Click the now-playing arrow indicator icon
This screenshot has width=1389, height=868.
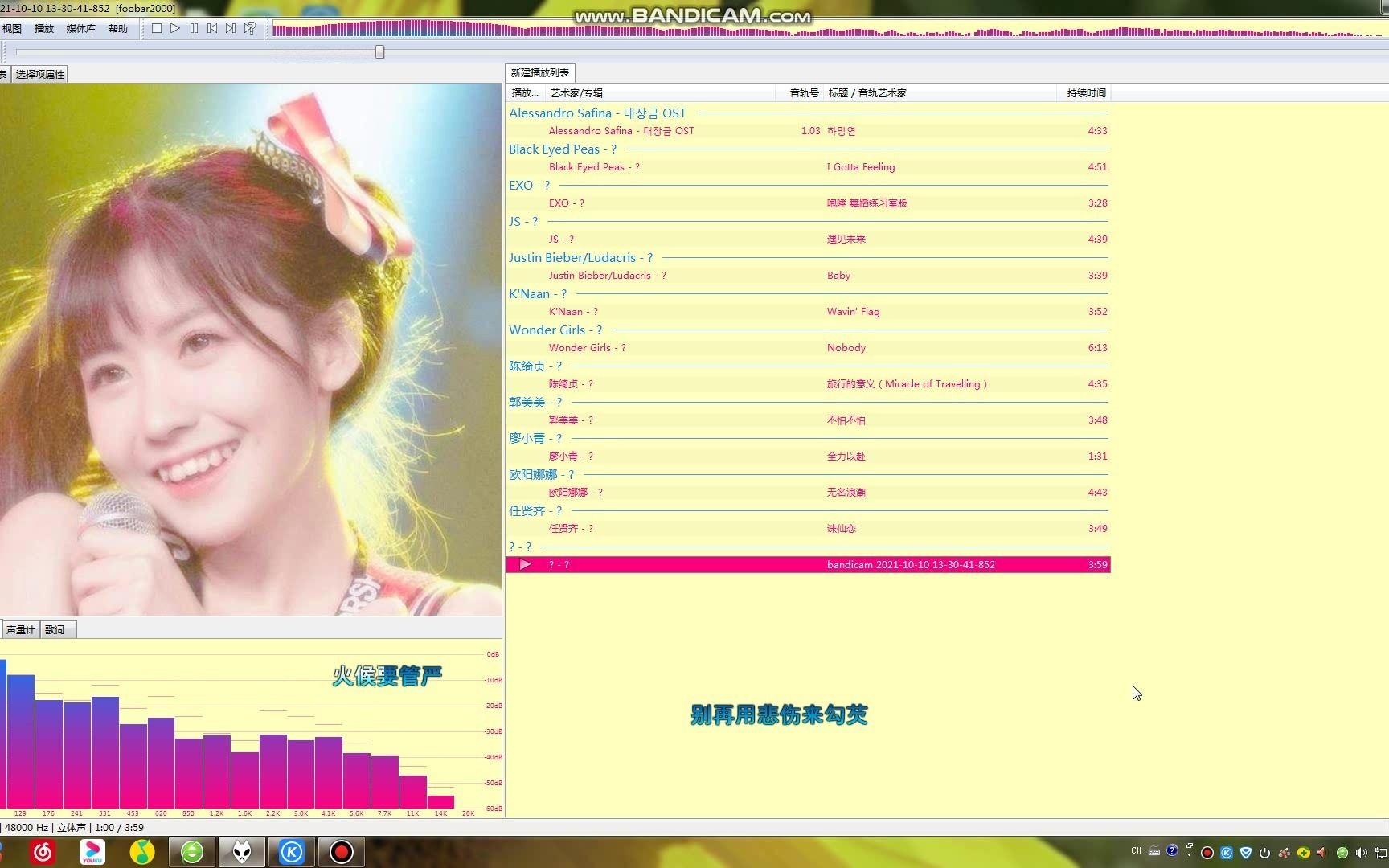[525, 565]
